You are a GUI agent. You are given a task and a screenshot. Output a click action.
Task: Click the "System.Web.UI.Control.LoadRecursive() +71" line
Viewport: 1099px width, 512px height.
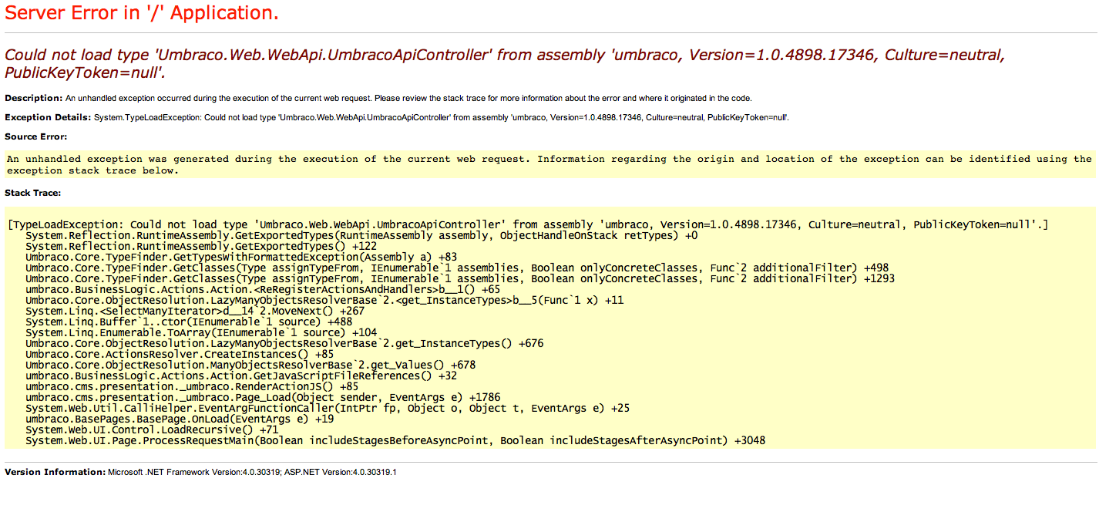click(152, 429)
